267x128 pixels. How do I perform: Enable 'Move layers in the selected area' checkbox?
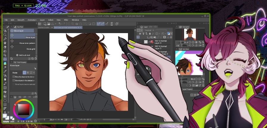[14, 80]
